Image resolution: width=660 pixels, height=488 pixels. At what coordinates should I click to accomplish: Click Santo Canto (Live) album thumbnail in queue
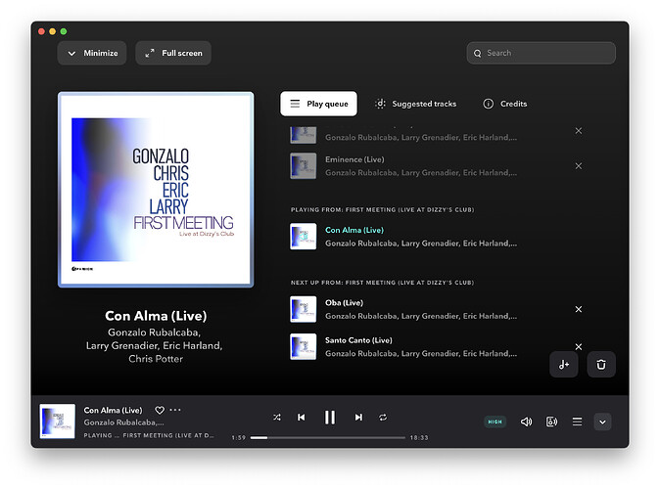click(x=303, y=347)
